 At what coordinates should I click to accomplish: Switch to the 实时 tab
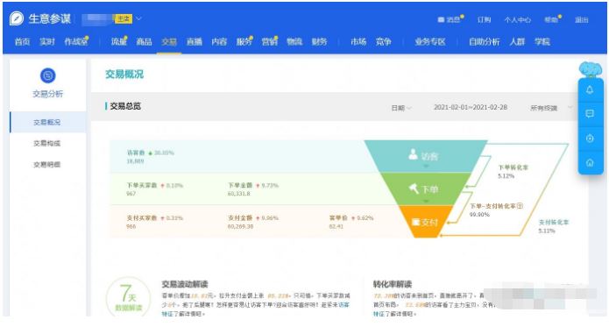tap(47, 41)
